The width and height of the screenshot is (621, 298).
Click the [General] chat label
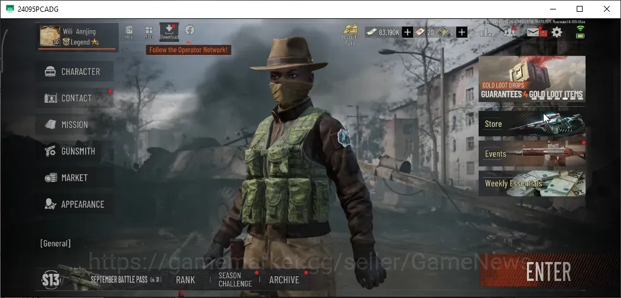[x=56, y=243]
